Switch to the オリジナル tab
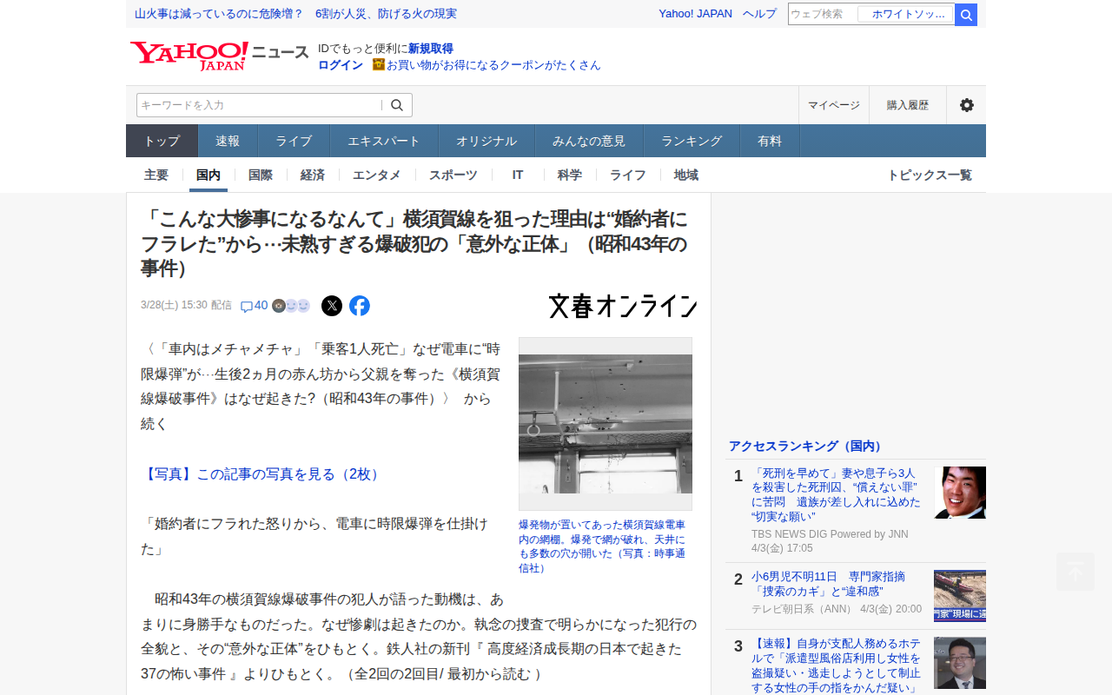The image size is (1112, 695). [486, 141]
